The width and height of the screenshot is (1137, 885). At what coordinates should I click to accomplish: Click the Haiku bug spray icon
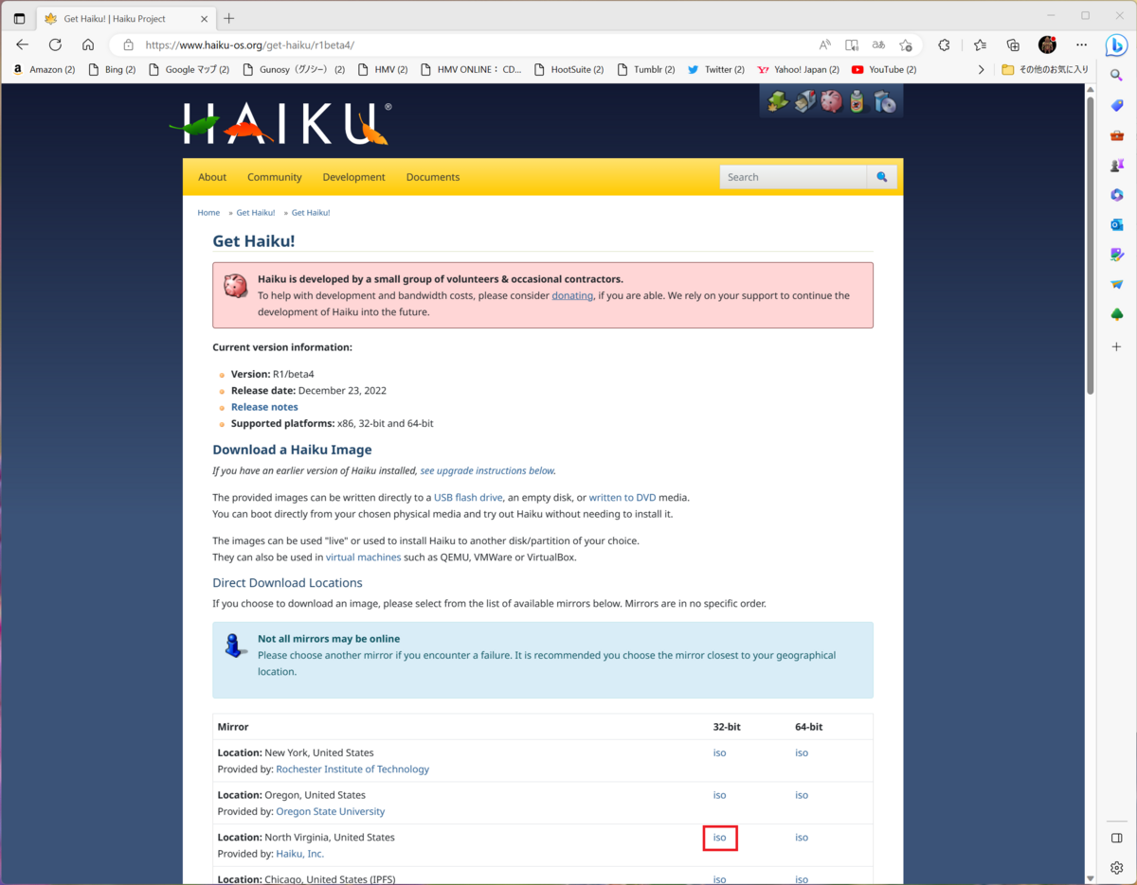click(857, 101)
